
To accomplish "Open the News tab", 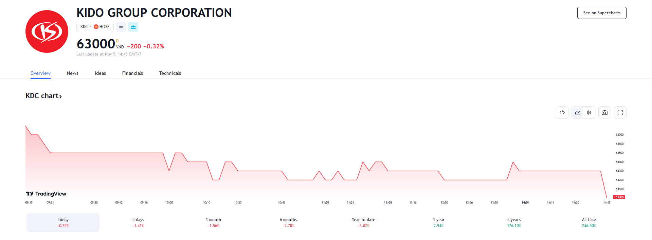I will [x=73, y=73].
